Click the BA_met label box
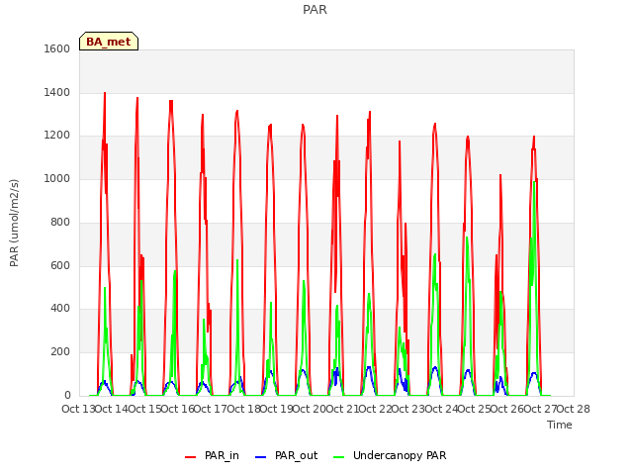 point(109,42)
